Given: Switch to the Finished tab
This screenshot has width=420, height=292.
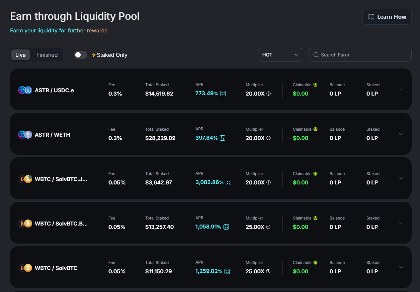Looking at the screenshot, I should [47, 55].
